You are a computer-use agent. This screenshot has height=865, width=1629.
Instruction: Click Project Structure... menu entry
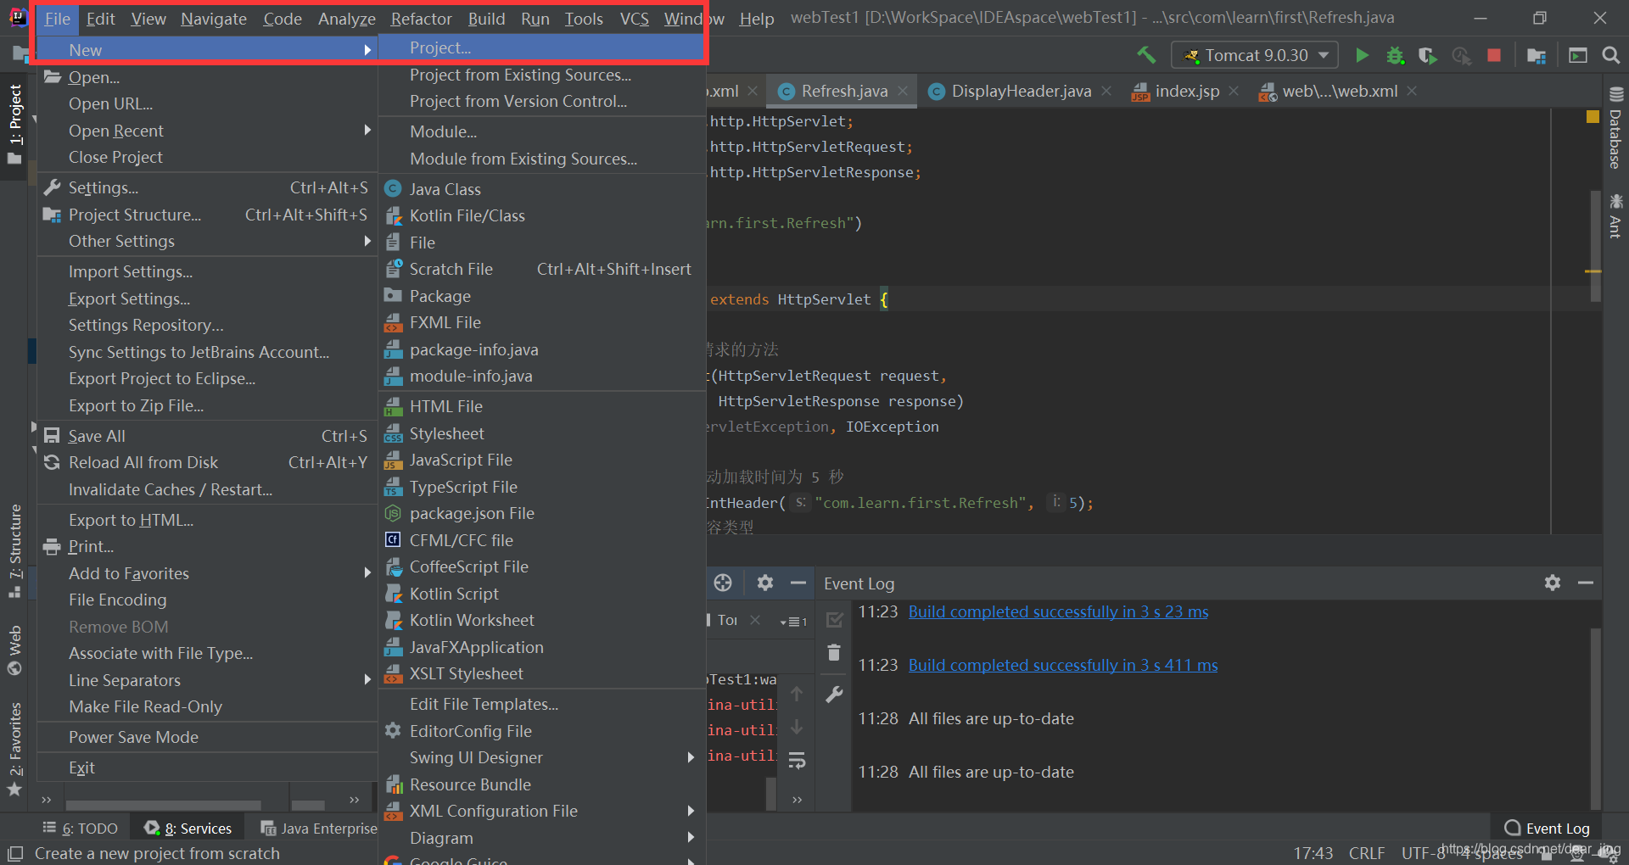208,215
